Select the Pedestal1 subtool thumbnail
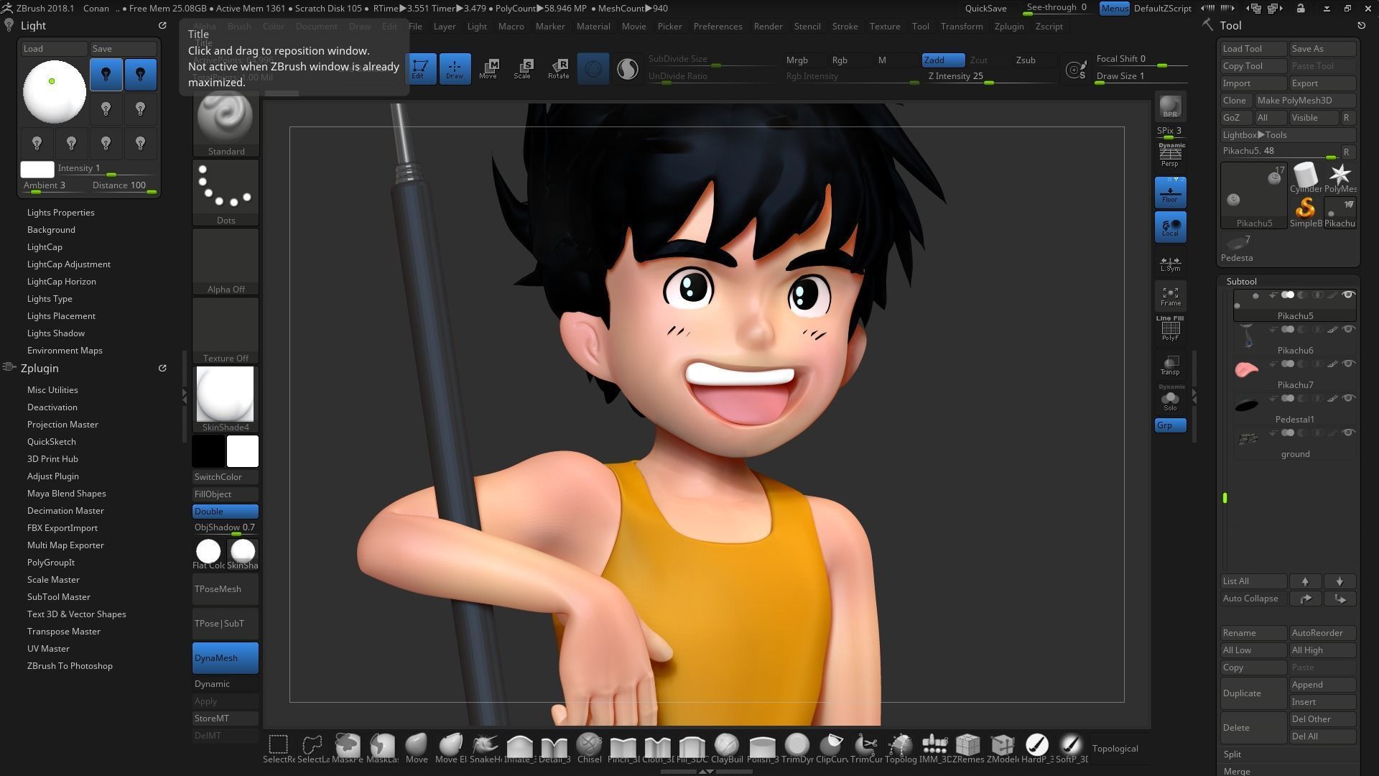The image size is (1379, 776). (1247, 405)
